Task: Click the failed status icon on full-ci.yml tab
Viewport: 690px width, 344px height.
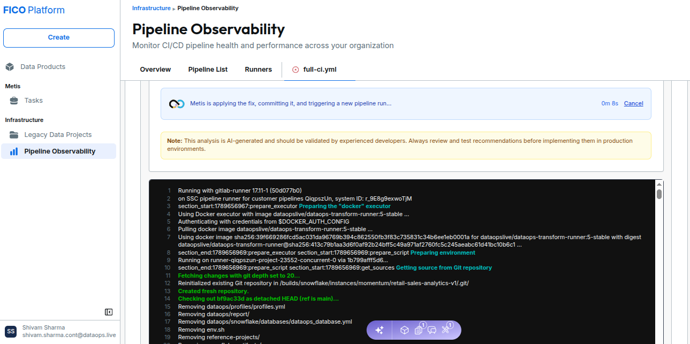Action: tap(295, 70)
